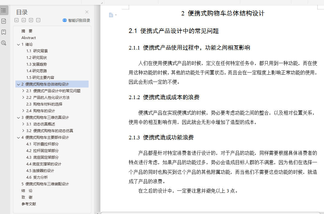Click the minus box demote-level icon
This screenshot has width=324, height=214.
click(38, 20)
